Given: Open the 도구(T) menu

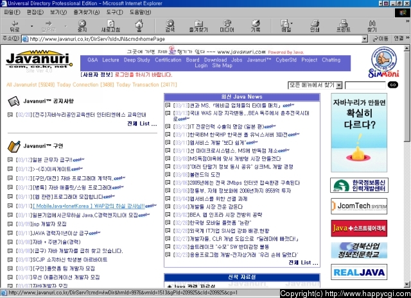Looking at the screenshot, I should pos(114,12).
